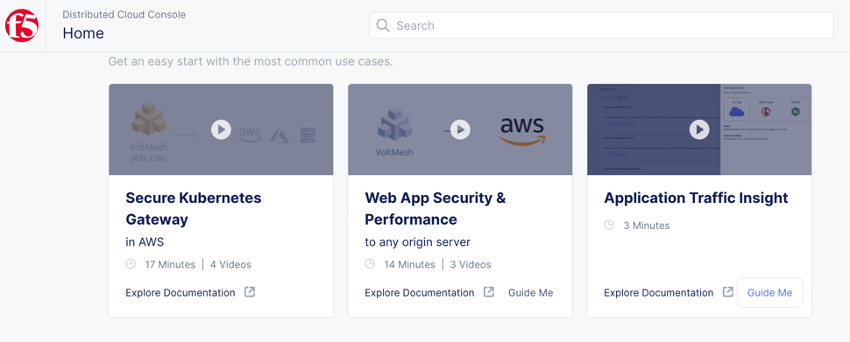Image resolution: width=850 pixels, height=342 pixels.
Task: Click the magnifier icon in search bar
Action: pos(383,25)
